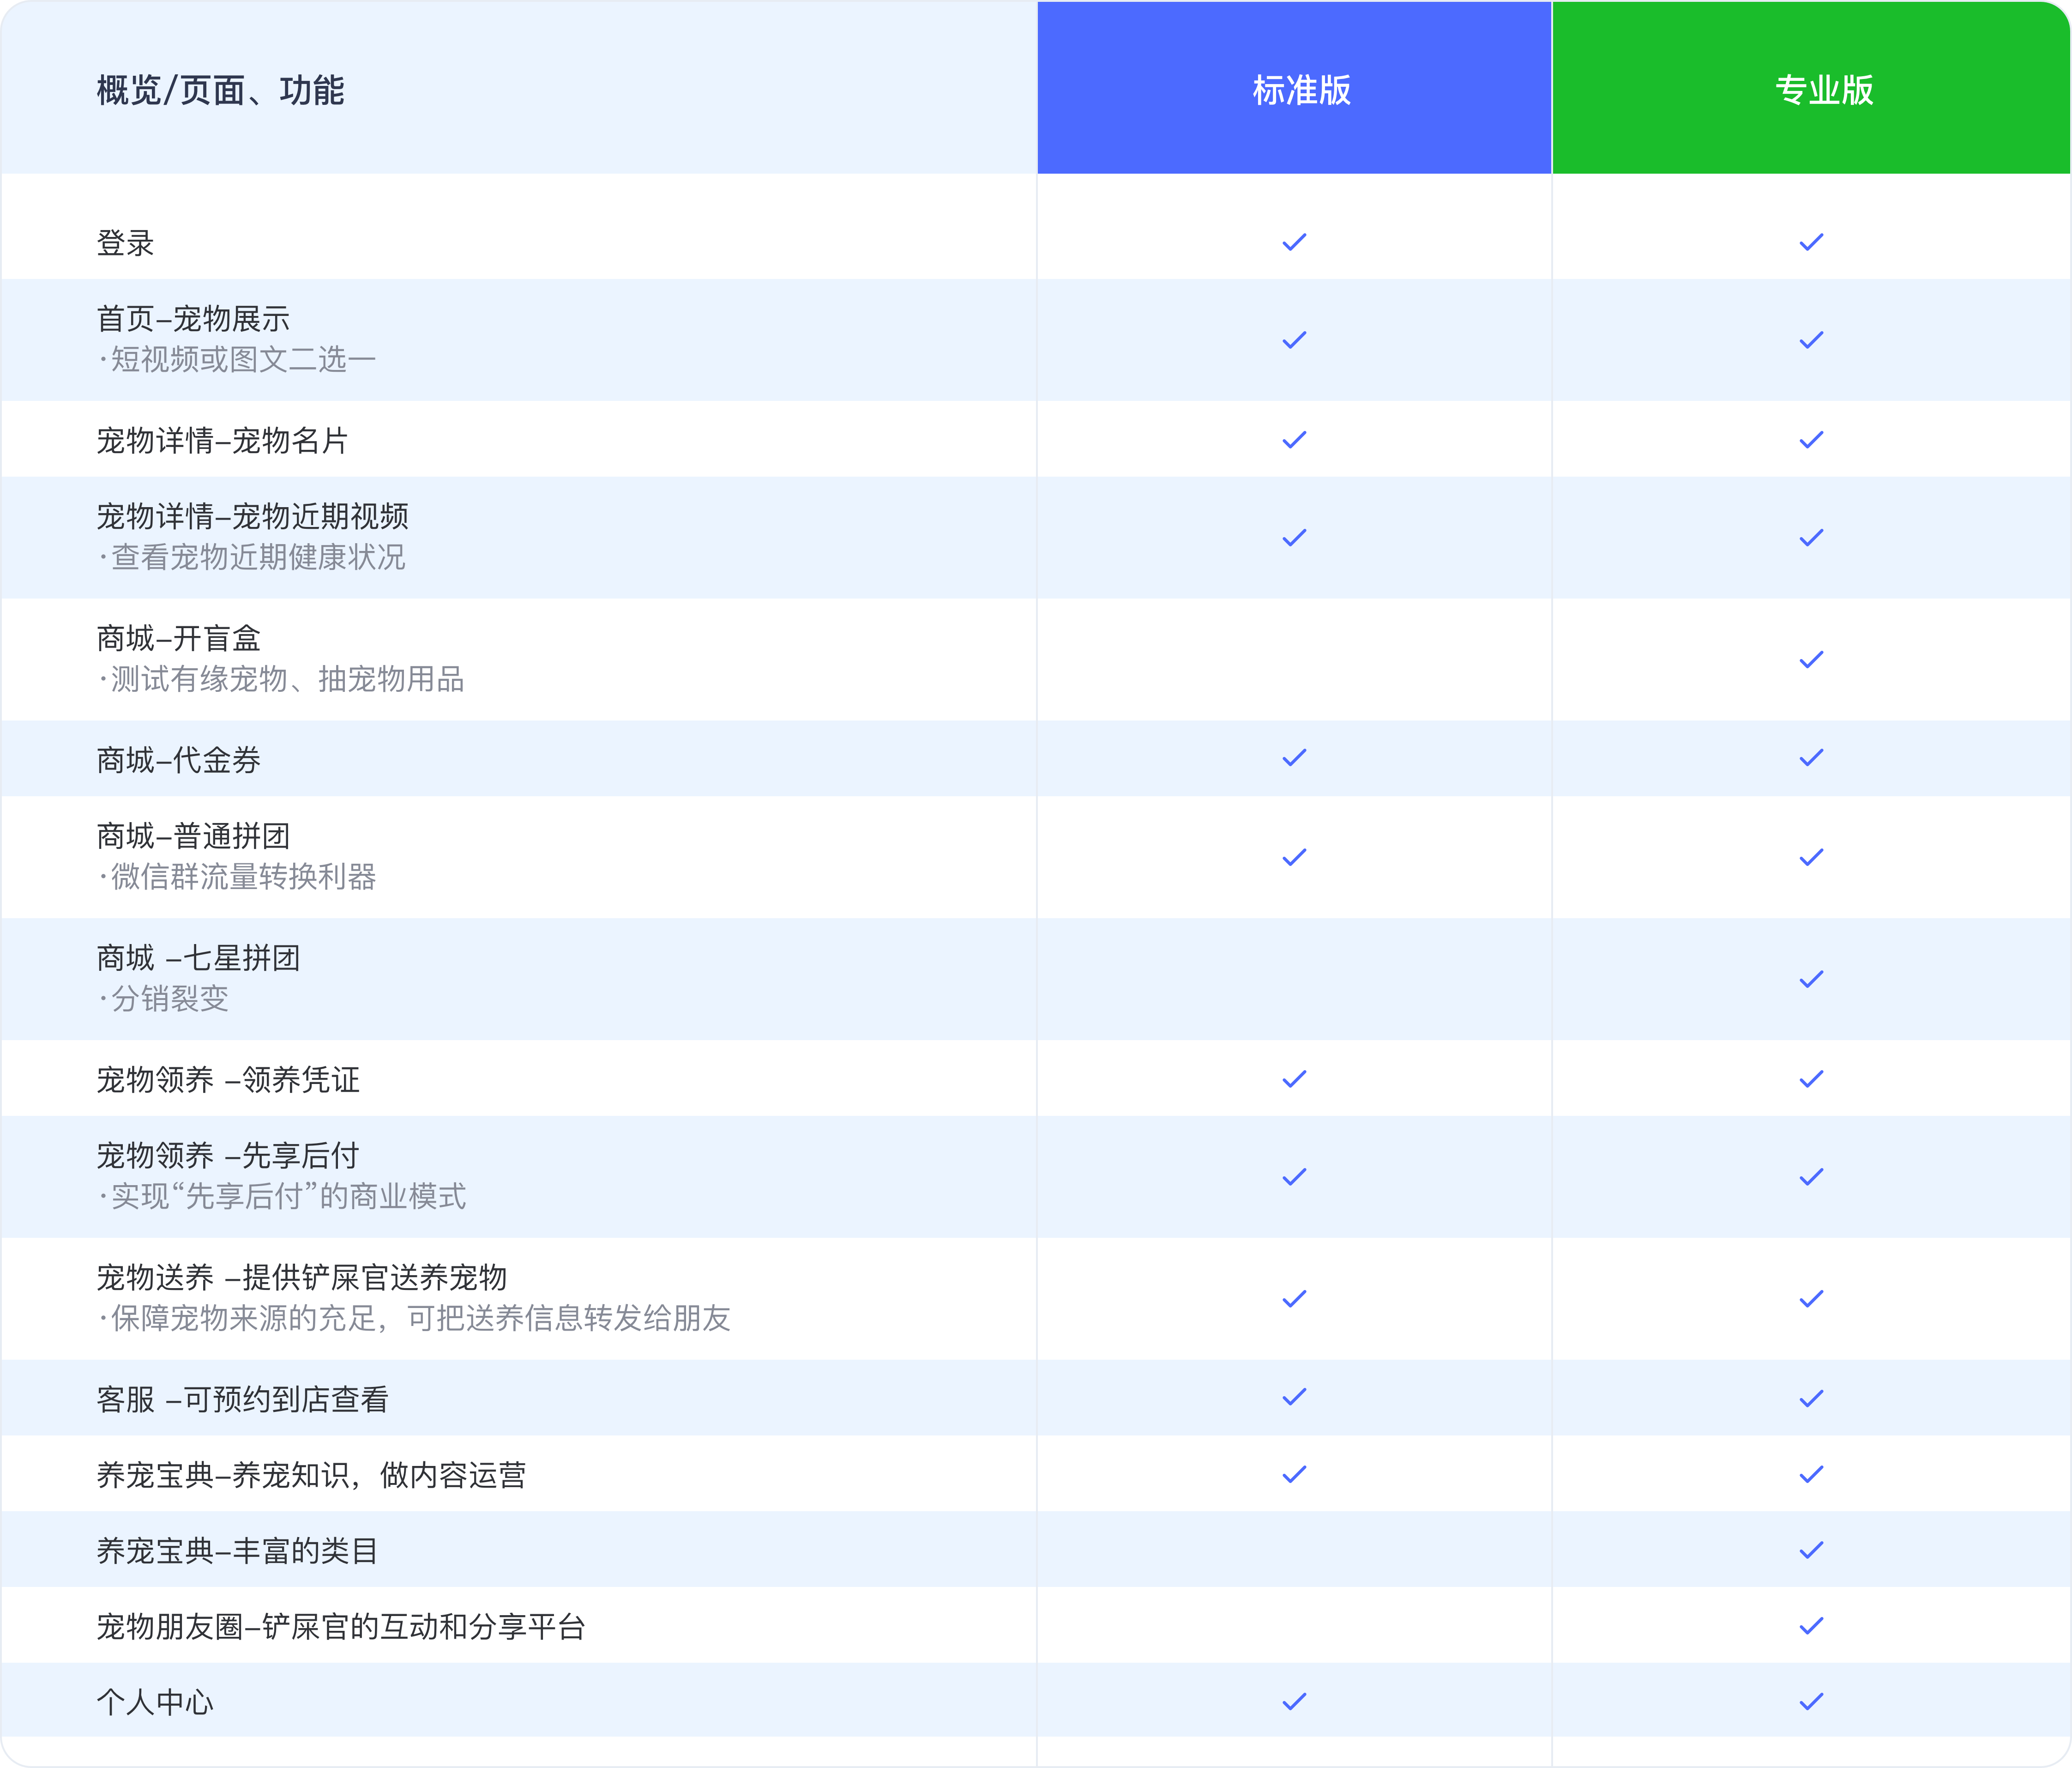2072x1768 pixels.
Task: Click the 商城–普通拼团 feature label
Action: point(193,836)
